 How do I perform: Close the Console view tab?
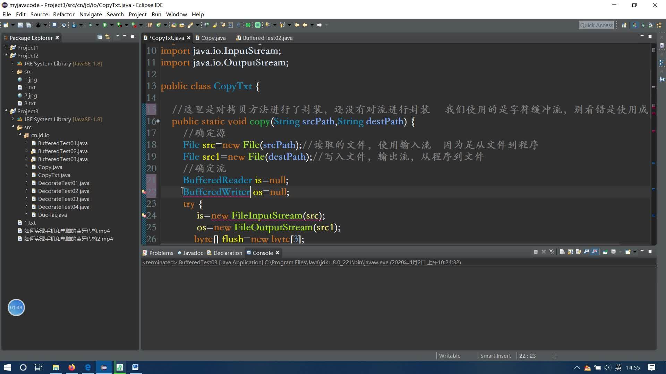277,253
